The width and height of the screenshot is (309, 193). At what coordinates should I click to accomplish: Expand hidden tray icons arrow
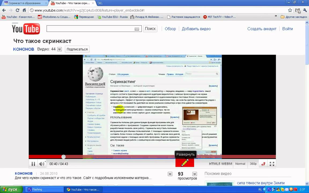click(x=265, y=190)
